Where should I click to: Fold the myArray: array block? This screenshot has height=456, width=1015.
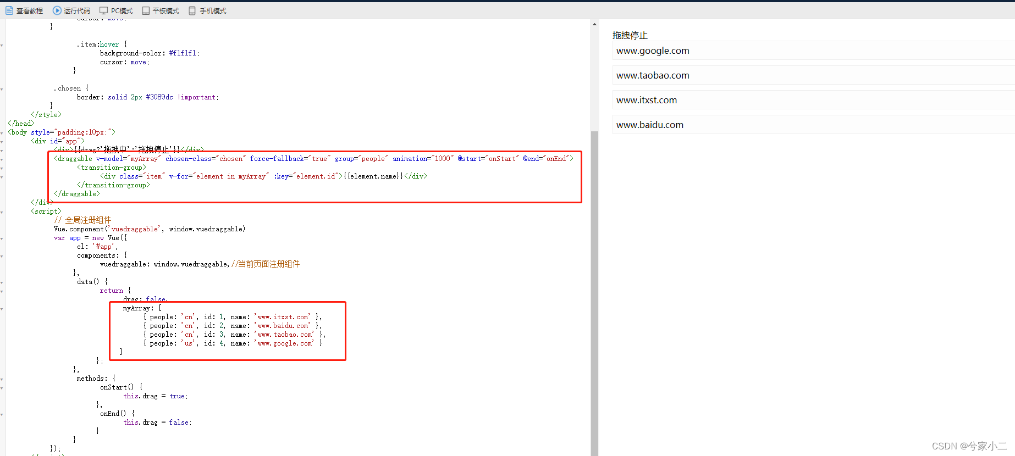2,309
